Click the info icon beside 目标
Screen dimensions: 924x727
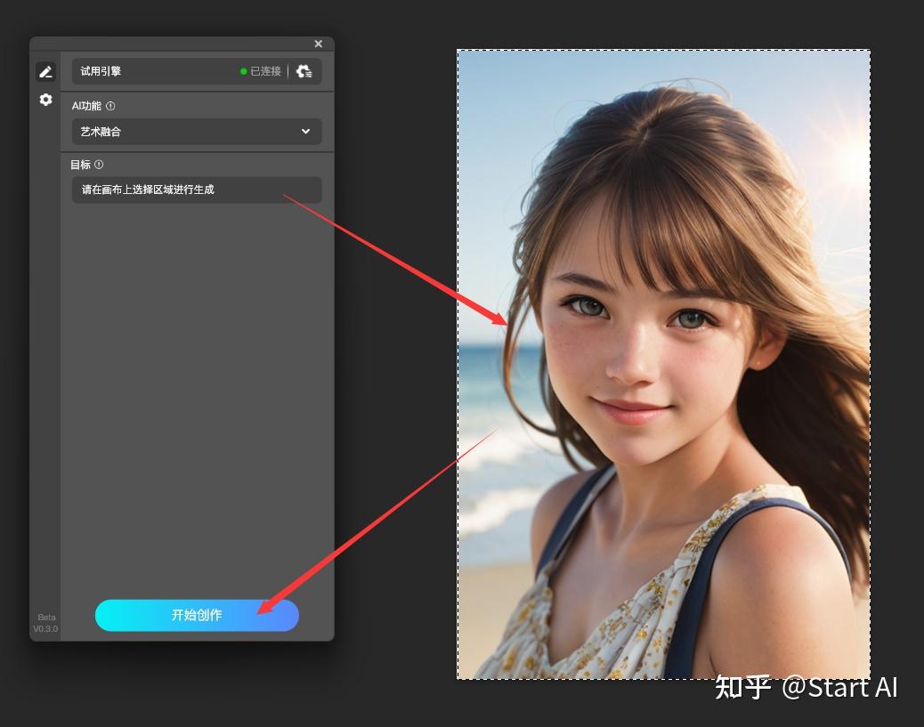99,165
